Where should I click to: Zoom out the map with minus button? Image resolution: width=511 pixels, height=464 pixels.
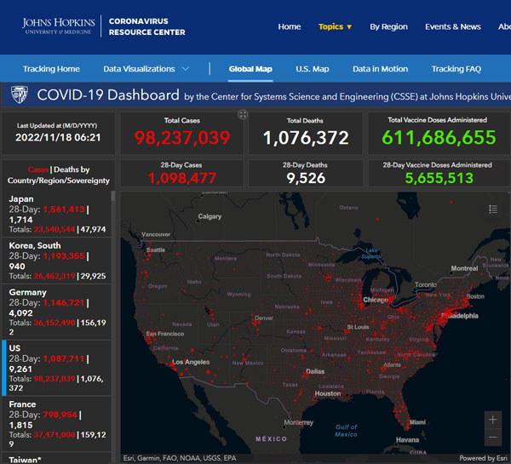tap(493, 438)
